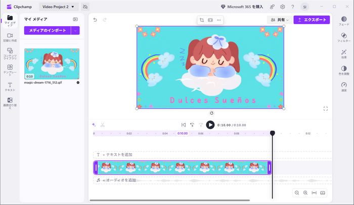Click the rotate handle below preview

point(211,113)
